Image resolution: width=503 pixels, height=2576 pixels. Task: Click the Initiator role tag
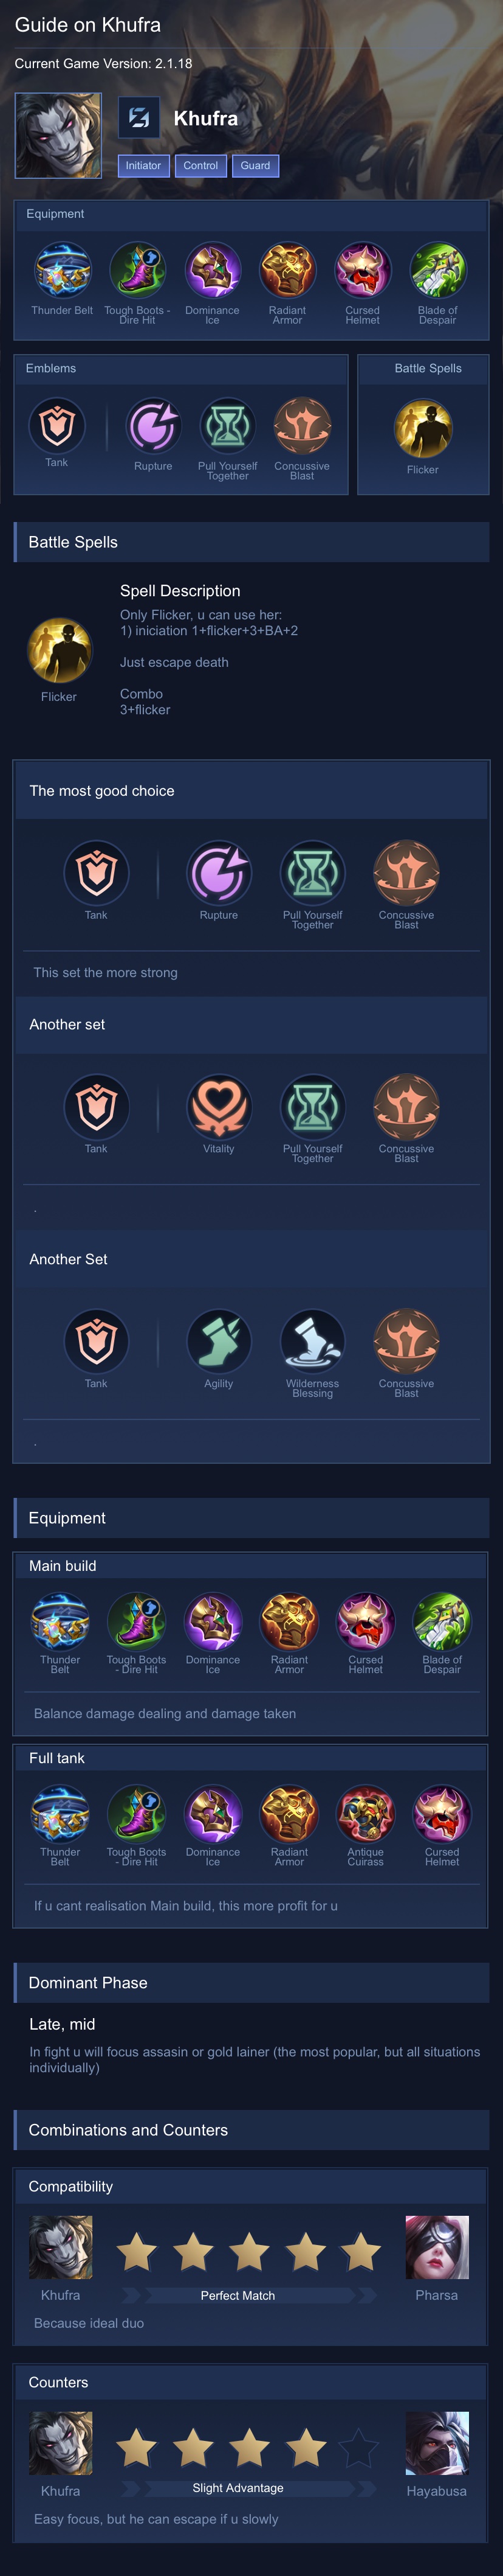tap(143, 166)
